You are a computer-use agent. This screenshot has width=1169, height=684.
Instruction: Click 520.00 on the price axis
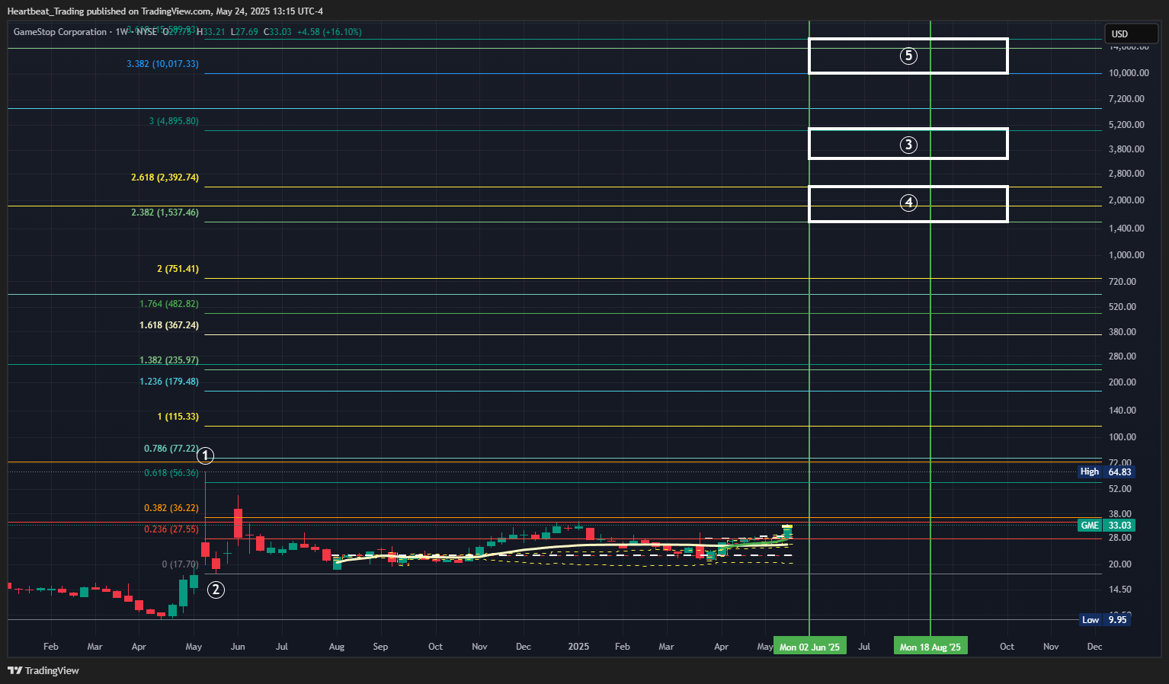click(x=1123, y=307)
